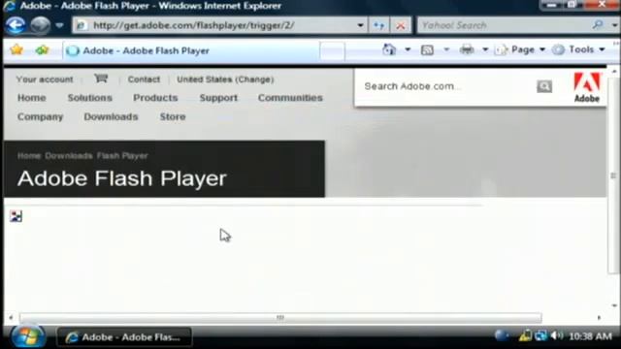Viewport: 621px width, 349px height.
Task: Click the Adobe.com search submit icon
Action: click(x=544, y=86)
